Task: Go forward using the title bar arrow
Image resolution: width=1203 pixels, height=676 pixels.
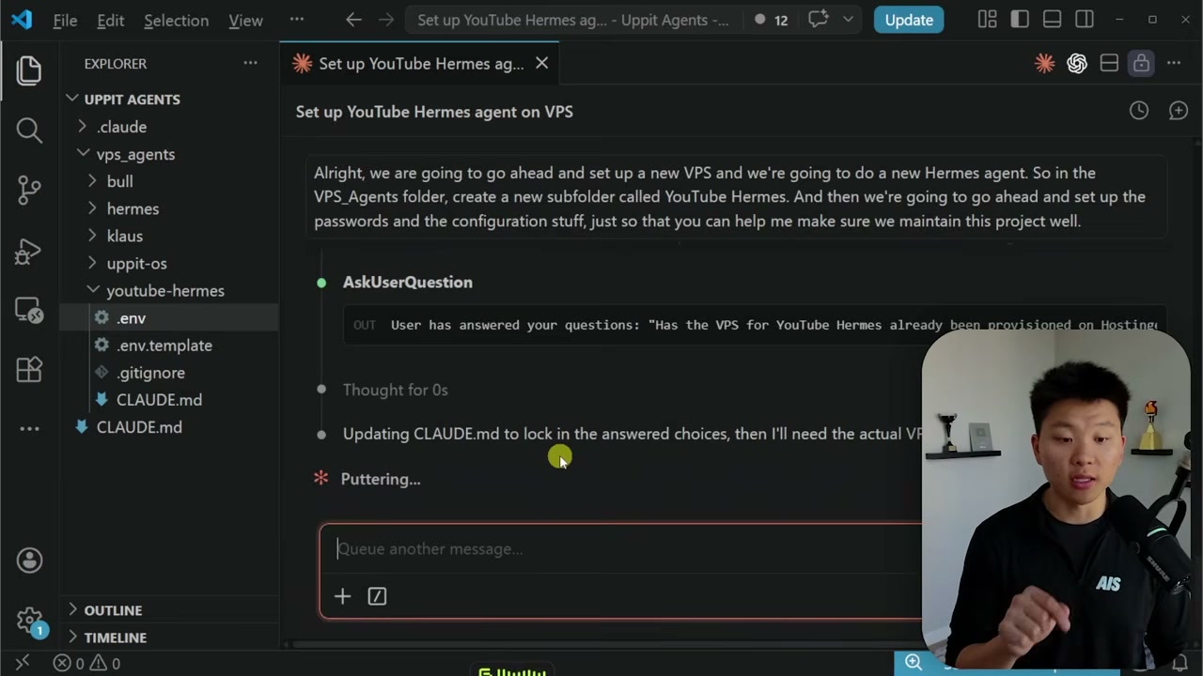Action: [385, 20]
